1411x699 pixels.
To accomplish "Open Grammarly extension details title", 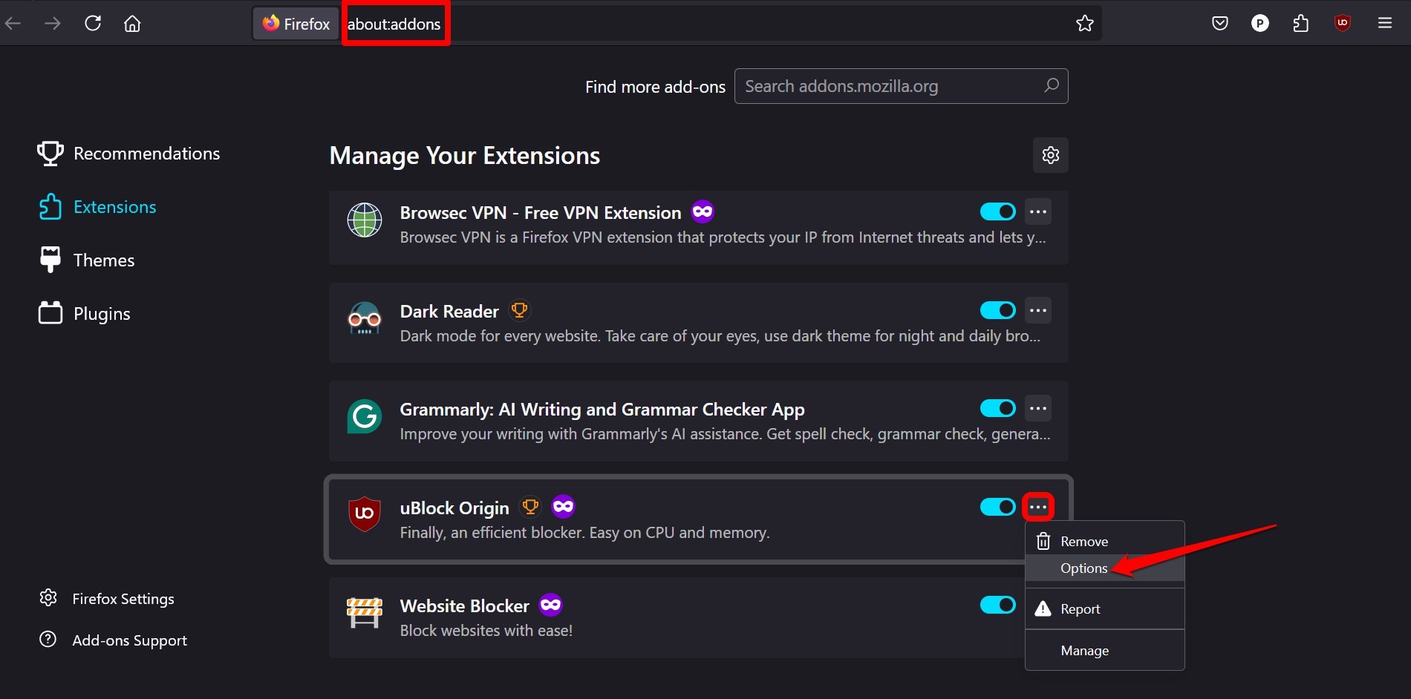I will pos(602,410).
